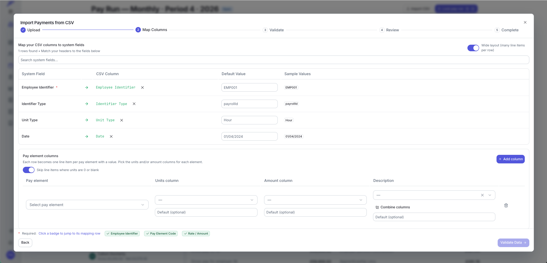This screenshot has height=263, width=547.
Task: Go to the Map Columns step
Action: (151, 30)
